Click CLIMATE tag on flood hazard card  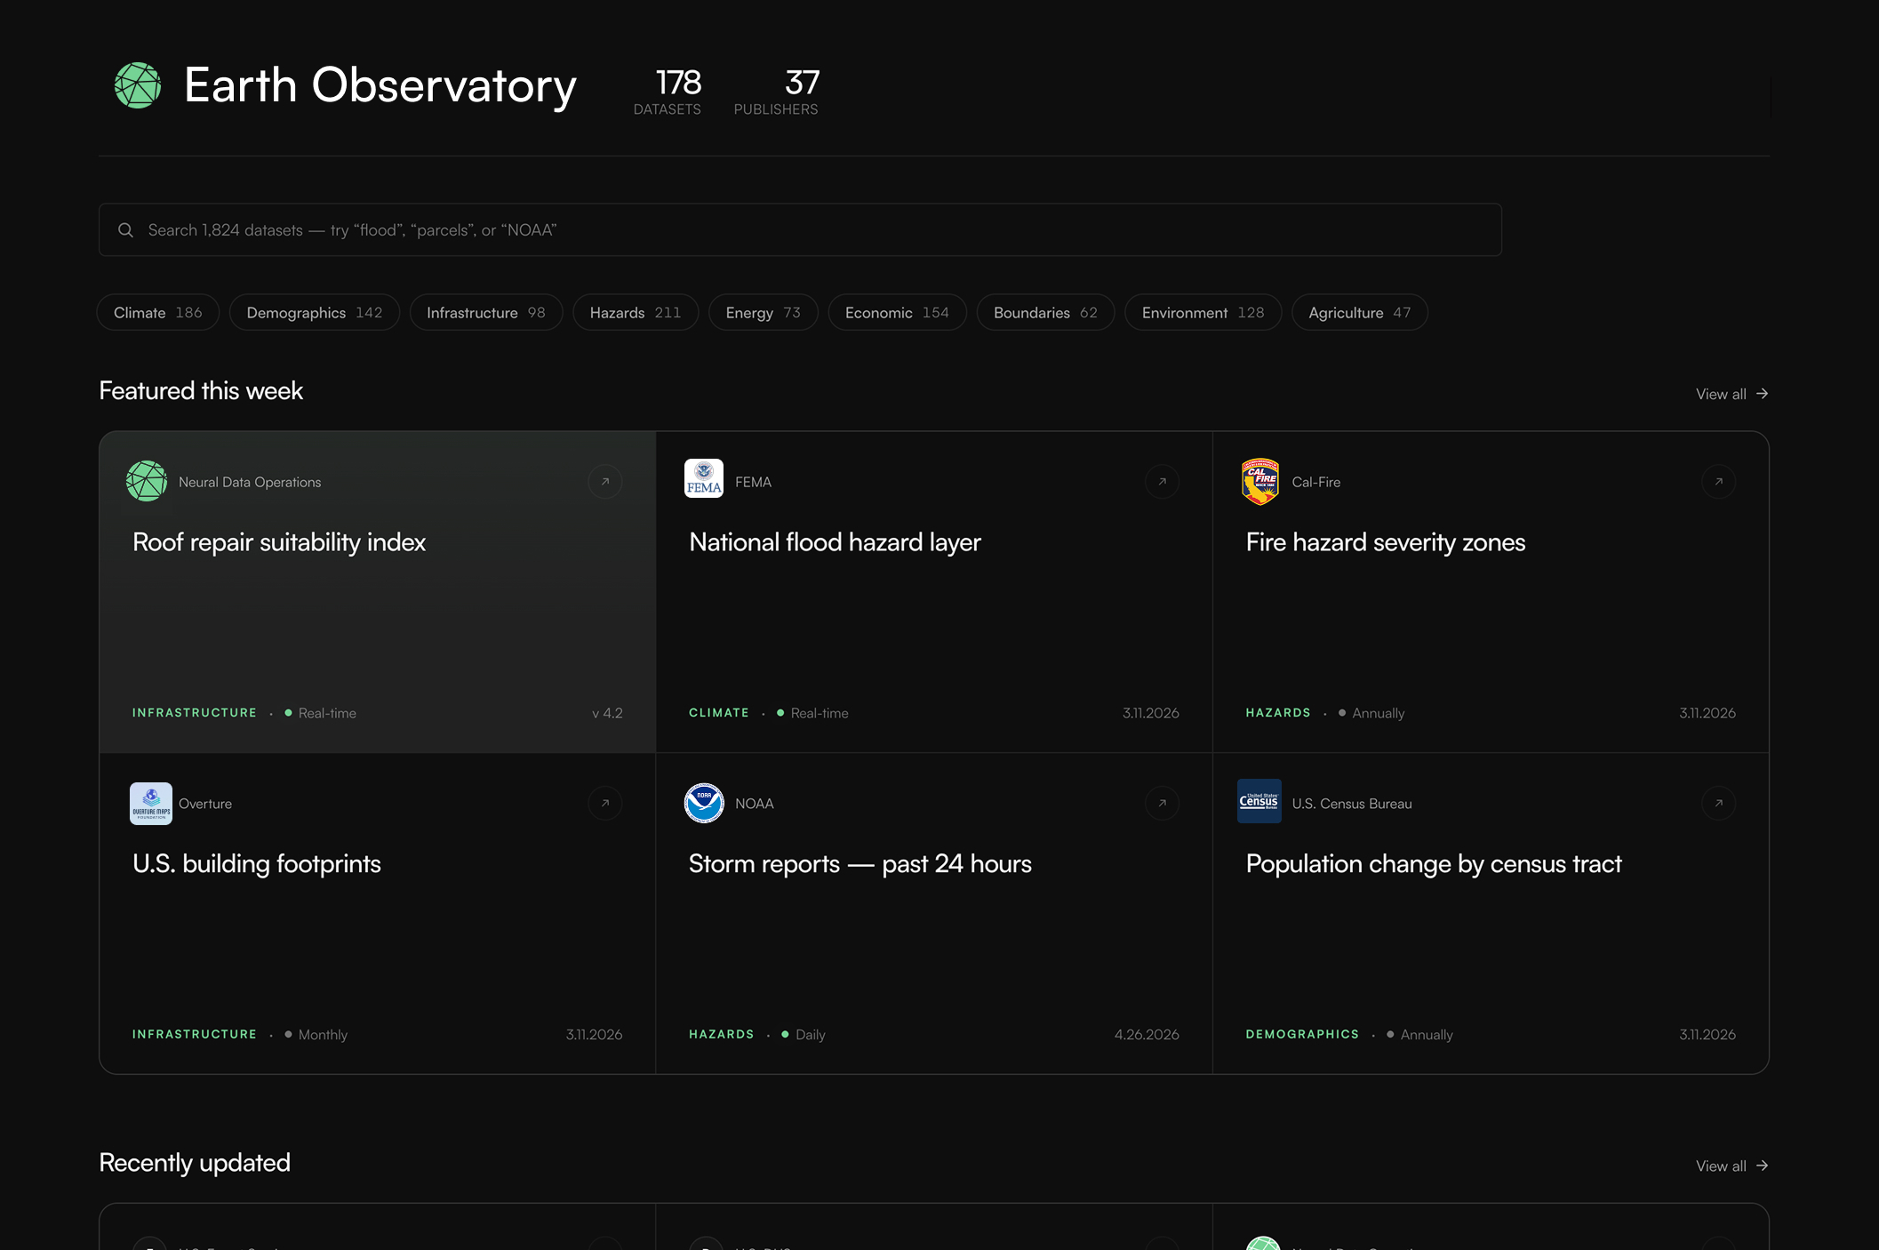pos(719,713)
